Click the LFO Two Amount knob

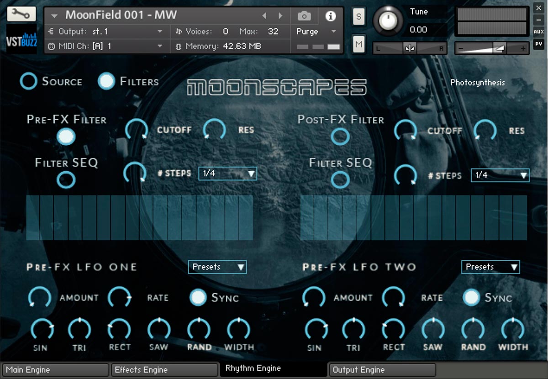pyautogui.click(x=314, y=297)
